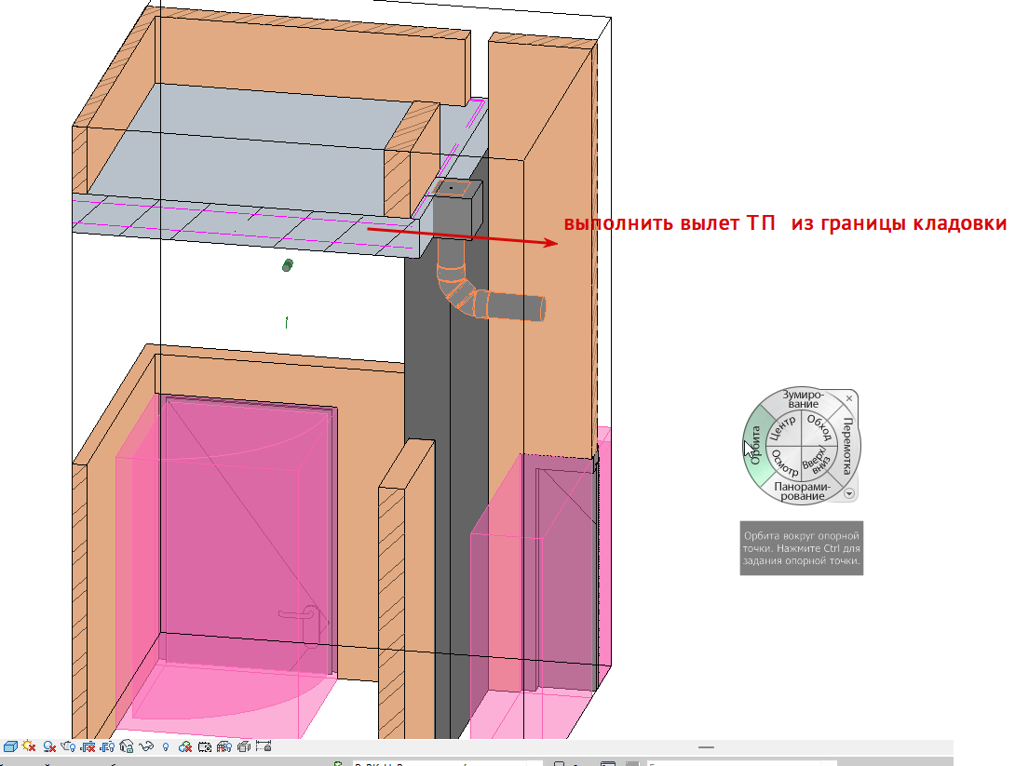Select Обход on the navigation wheel
Viewport: 1015px width, 766px height.
coord(819,428)
